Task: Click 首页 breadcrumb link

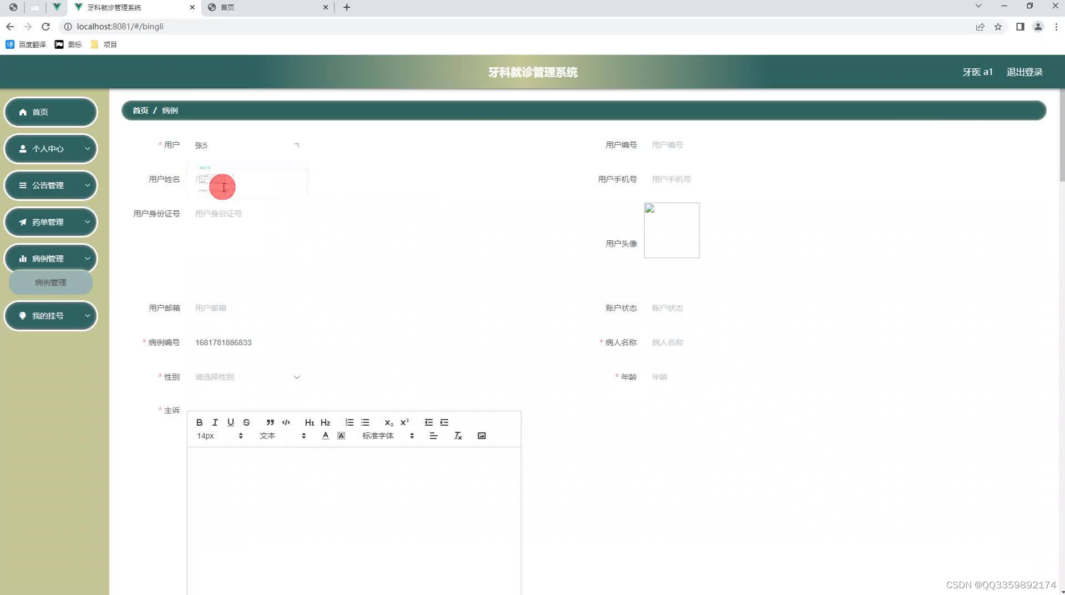Action: pos(140,110)
